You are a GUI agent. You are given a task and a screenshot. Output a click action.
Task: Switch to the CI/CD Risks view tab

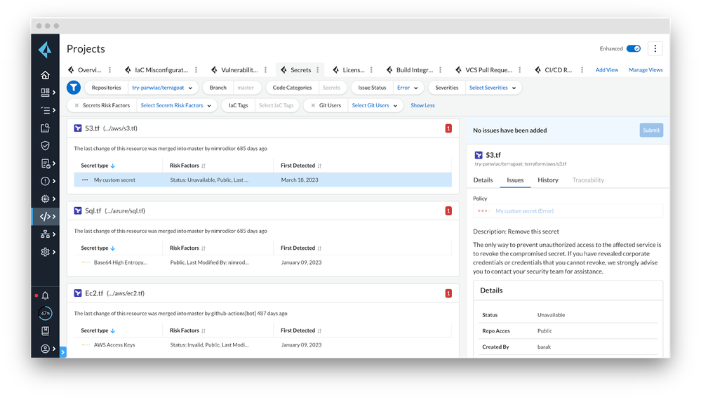554,69
